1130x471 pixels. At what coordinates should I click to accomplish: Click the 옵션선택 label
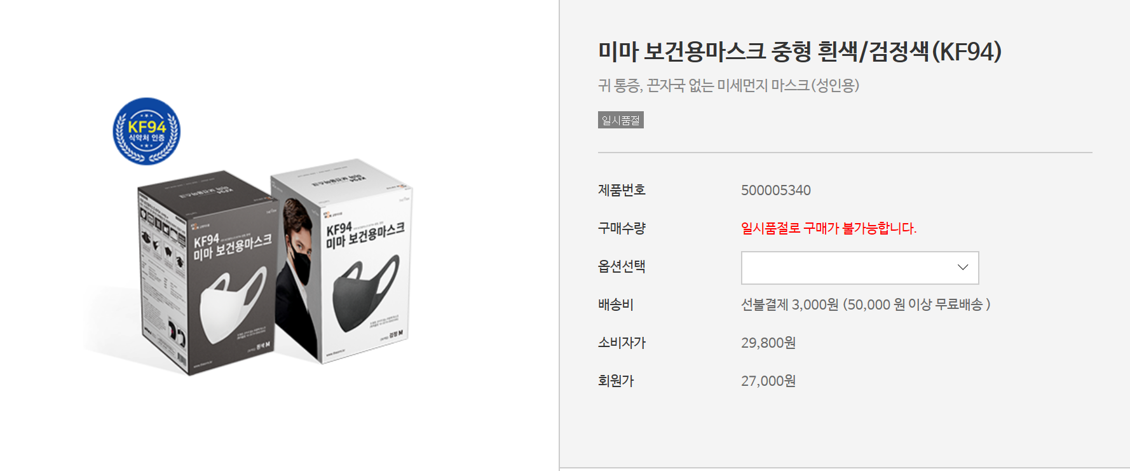[x=622, y=266]
